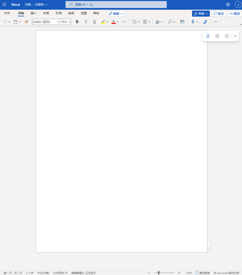The width and height of the screenshot is (242, 275).
Task: Open the document title 文档 - 已保存 dropdown
Action: (x=36, y=5)
